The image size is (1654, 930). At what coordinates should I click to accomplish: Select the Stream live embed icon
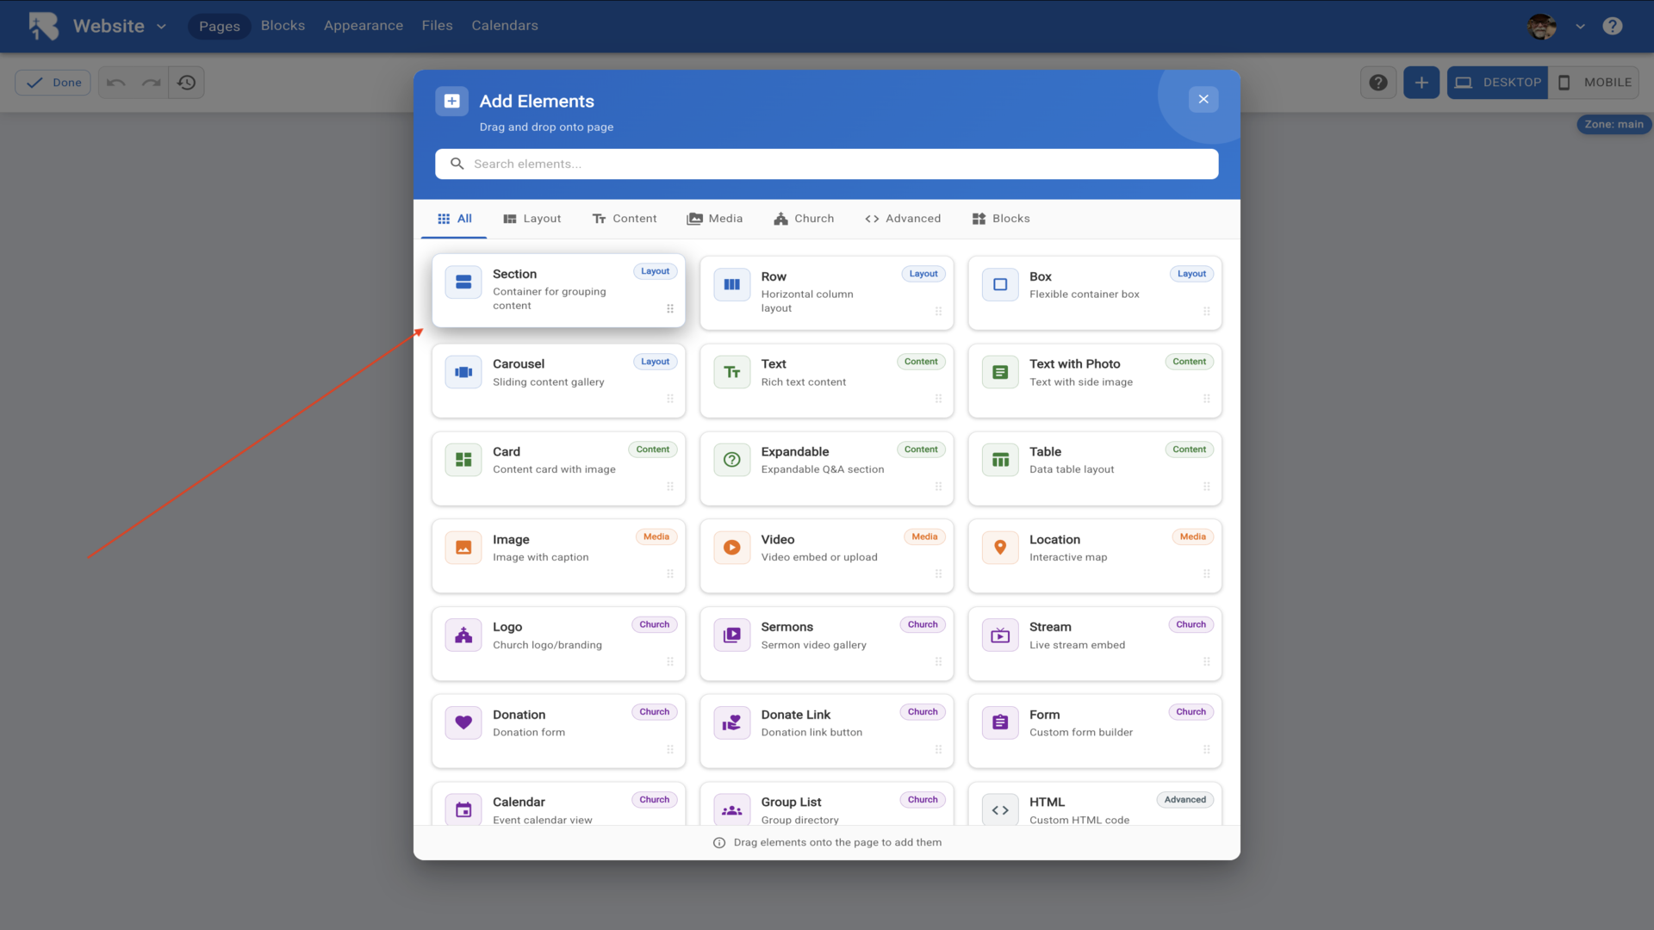(x=1000, y=635)
